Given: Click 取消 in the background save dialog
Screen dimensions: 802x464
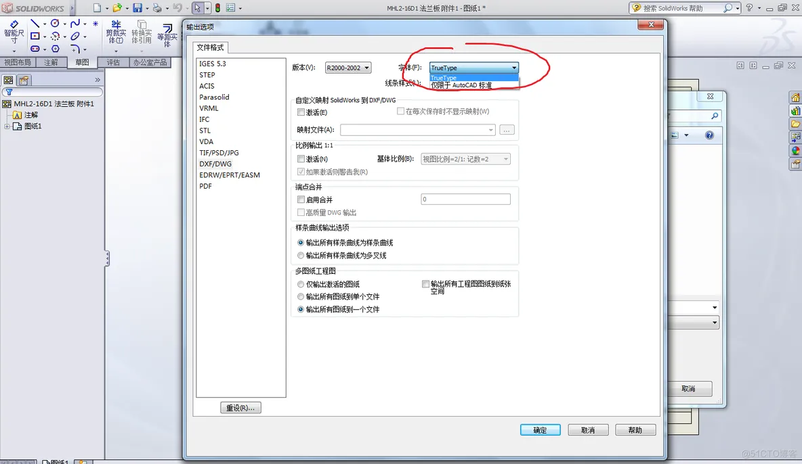Looking at the screenshot, I should [689, 389].
